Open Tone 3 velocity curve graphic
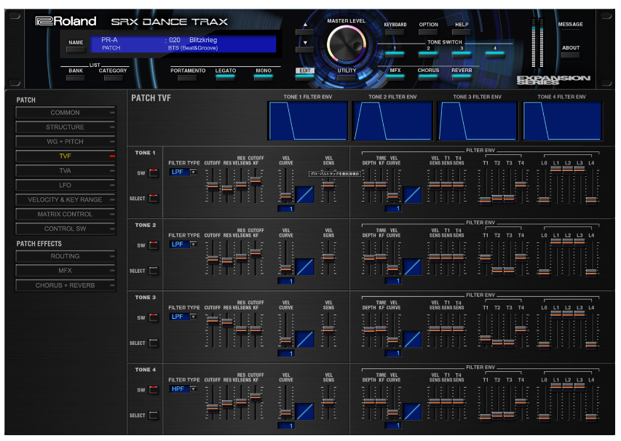This screenshot has height=441, width=621. [305, 340]
